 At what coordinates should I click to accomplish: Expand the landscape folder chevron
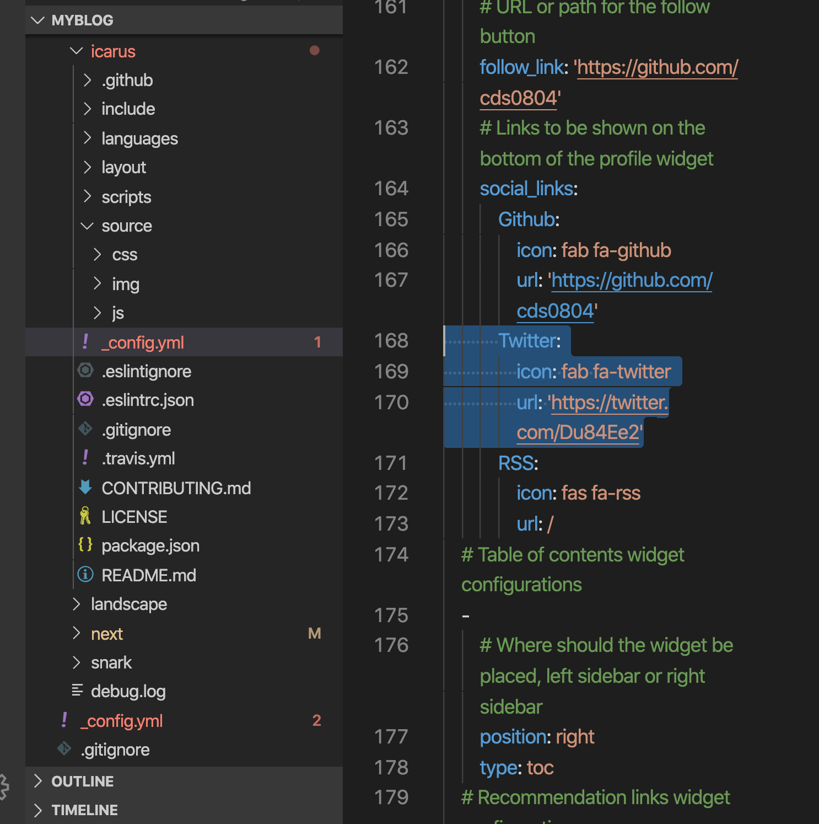[77, 604]
